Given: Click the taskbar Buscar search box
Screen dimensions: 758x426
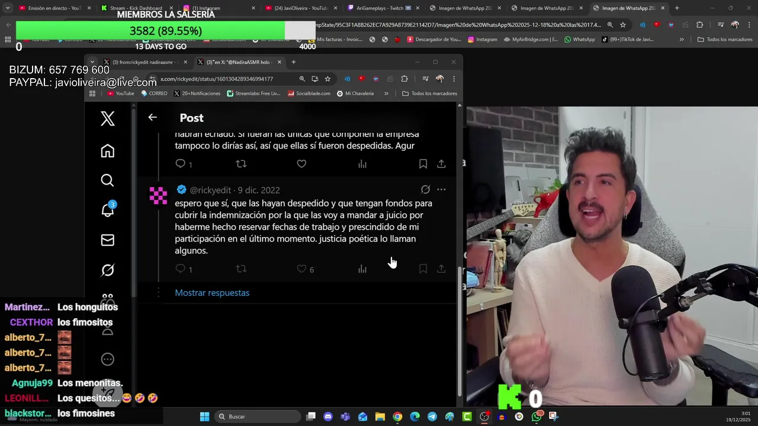Looking at the screenshot, I should click(256, 417).
